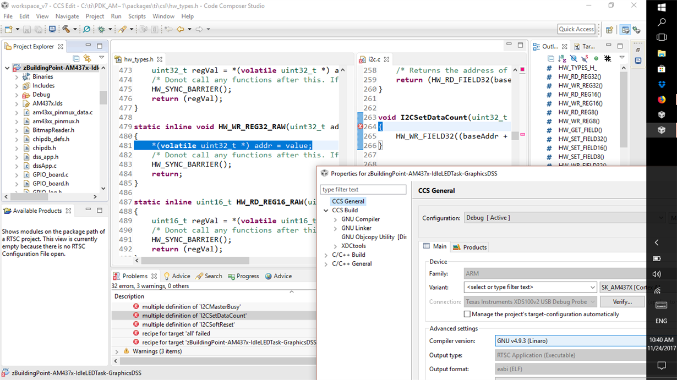677x380 pixels.
Task: Open the Configuration Debug [Active] dropdown
Action: click(564, 218)
